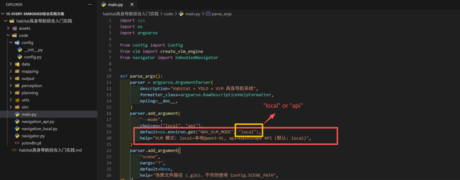Screen dimensions: 460x180
Task: Open Explorer more actions ellipsis menu
Action: coord(90,5)
